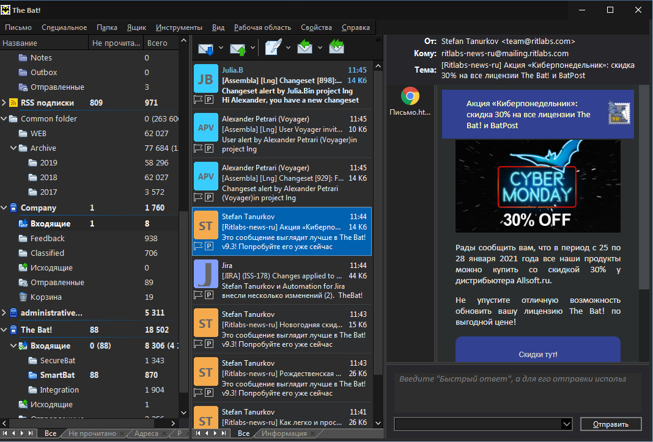Viewport: 653px width, 442px height.
Task: Select the SecureBat folder
Action: tap(57, 361)
